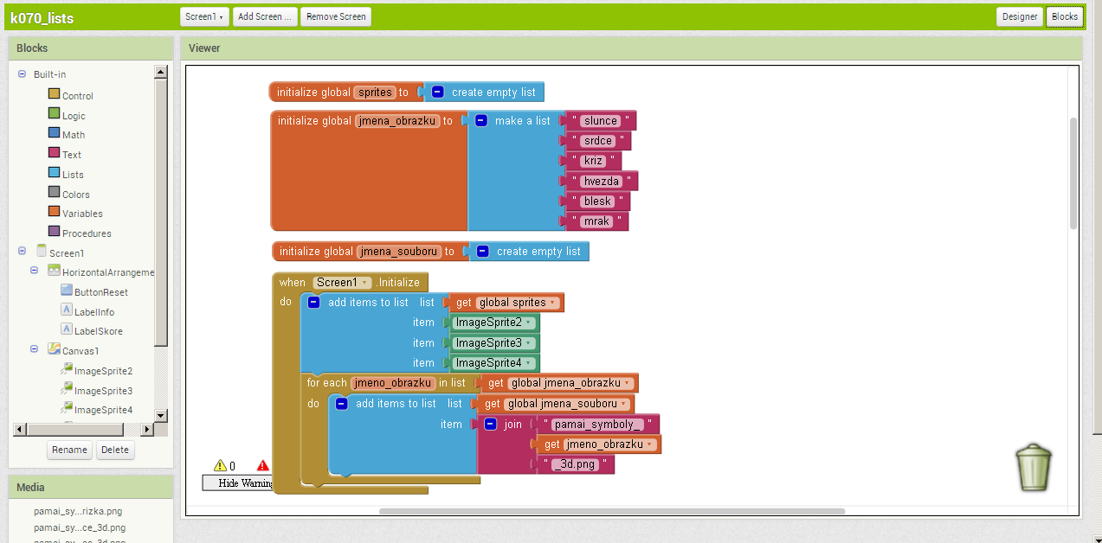Select the LabelInfo component icon
Viewport: 1102px width, 543px height.
[x=67, y=310]
